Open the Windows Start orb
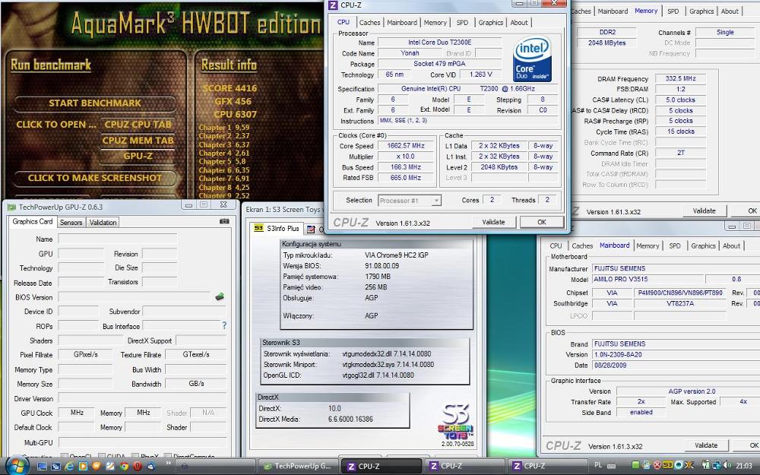 click(17, 465)
